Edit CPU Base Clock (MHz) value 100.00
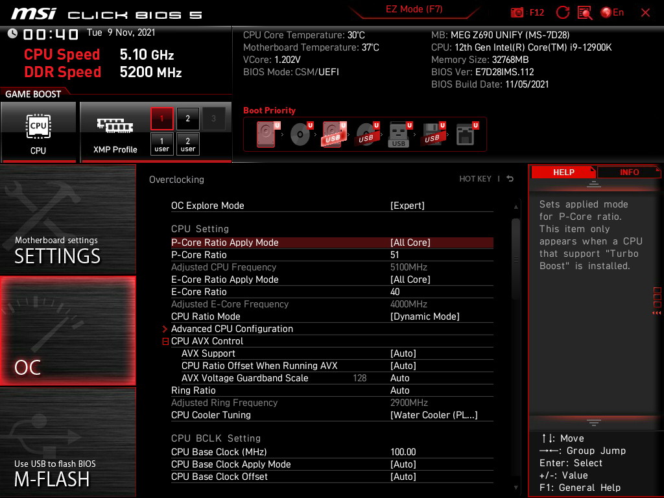 pyautogui.click(x=403, y=452)
